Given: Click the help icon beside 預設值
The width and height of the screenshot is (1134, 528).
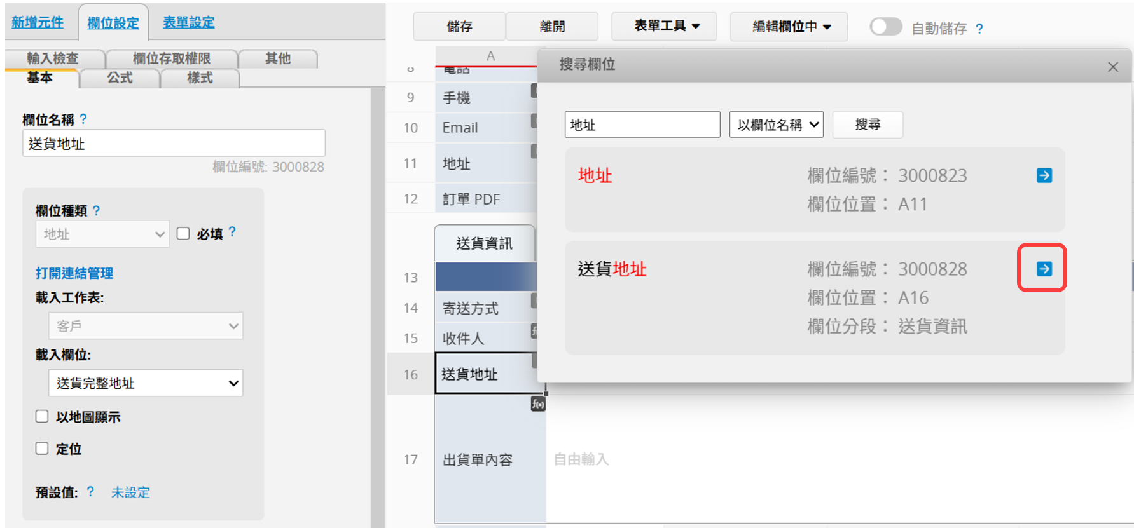Looking at the screenshot, I should click(x=90, y=491).
